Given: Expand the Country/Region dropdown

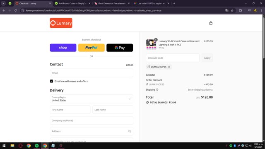Looking at the screenshot, I should [92, 99].
